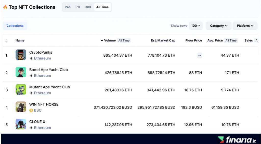Viewport: 261px width, 144px height.
Task: Click the BSC label under WIN NFT HORSE
Action: point(38,110)
